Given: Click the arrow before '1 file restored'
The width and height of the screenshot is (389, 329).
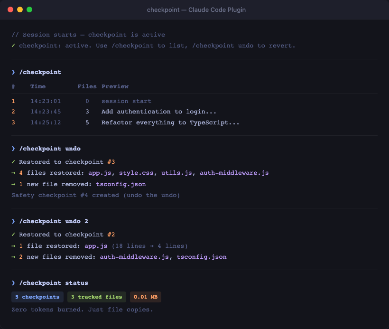Looking at the screenshot, I should click(13, 246).
